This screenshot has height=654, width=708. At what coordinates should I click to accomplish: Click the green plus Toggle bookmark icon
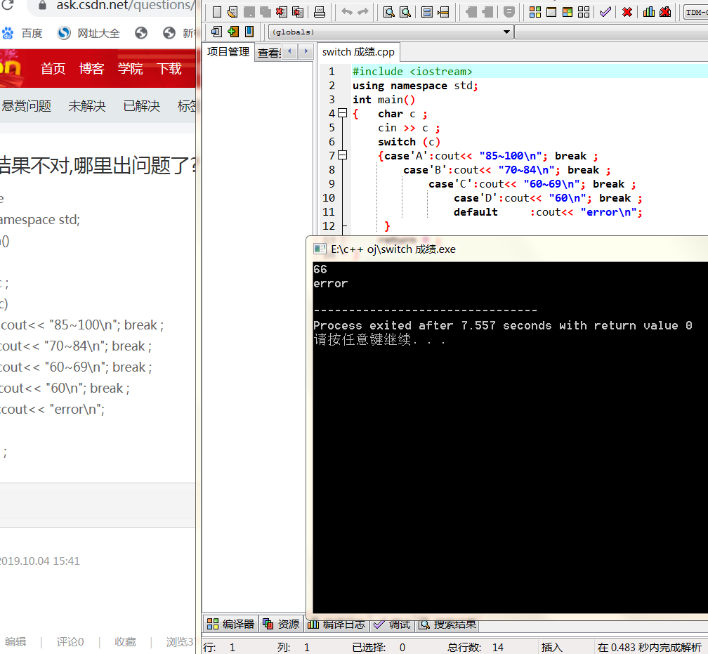point(233,32)
